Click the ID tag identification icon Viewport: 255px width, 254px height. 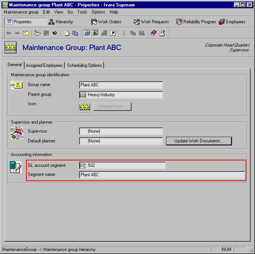[17, 85]
